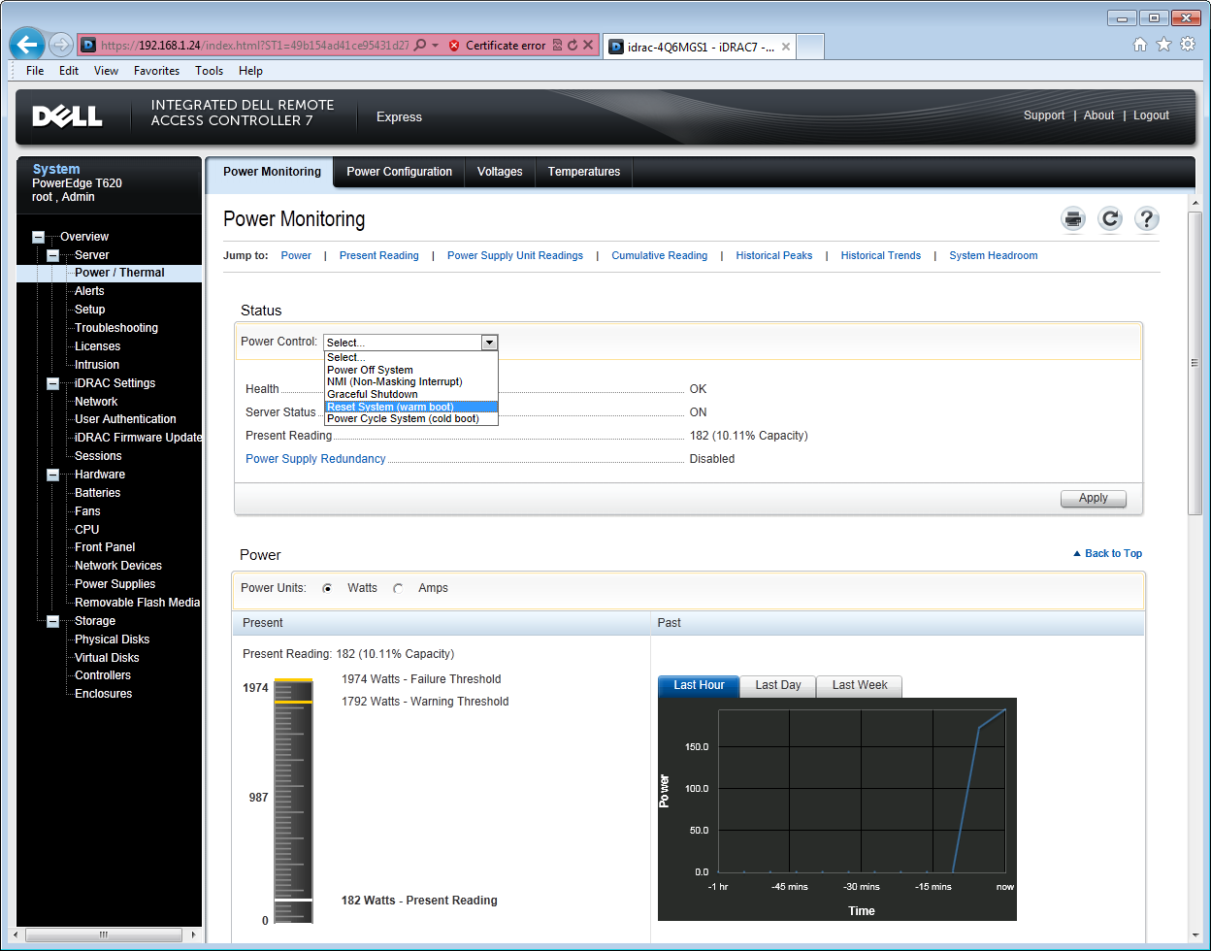Screen dimensions: 1211x951
Task: Jump to Historical Peaks section
Action: point(773,256)
